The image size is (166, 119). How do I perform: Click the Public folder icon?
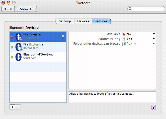pyautogui.click(x=124, y=44)
